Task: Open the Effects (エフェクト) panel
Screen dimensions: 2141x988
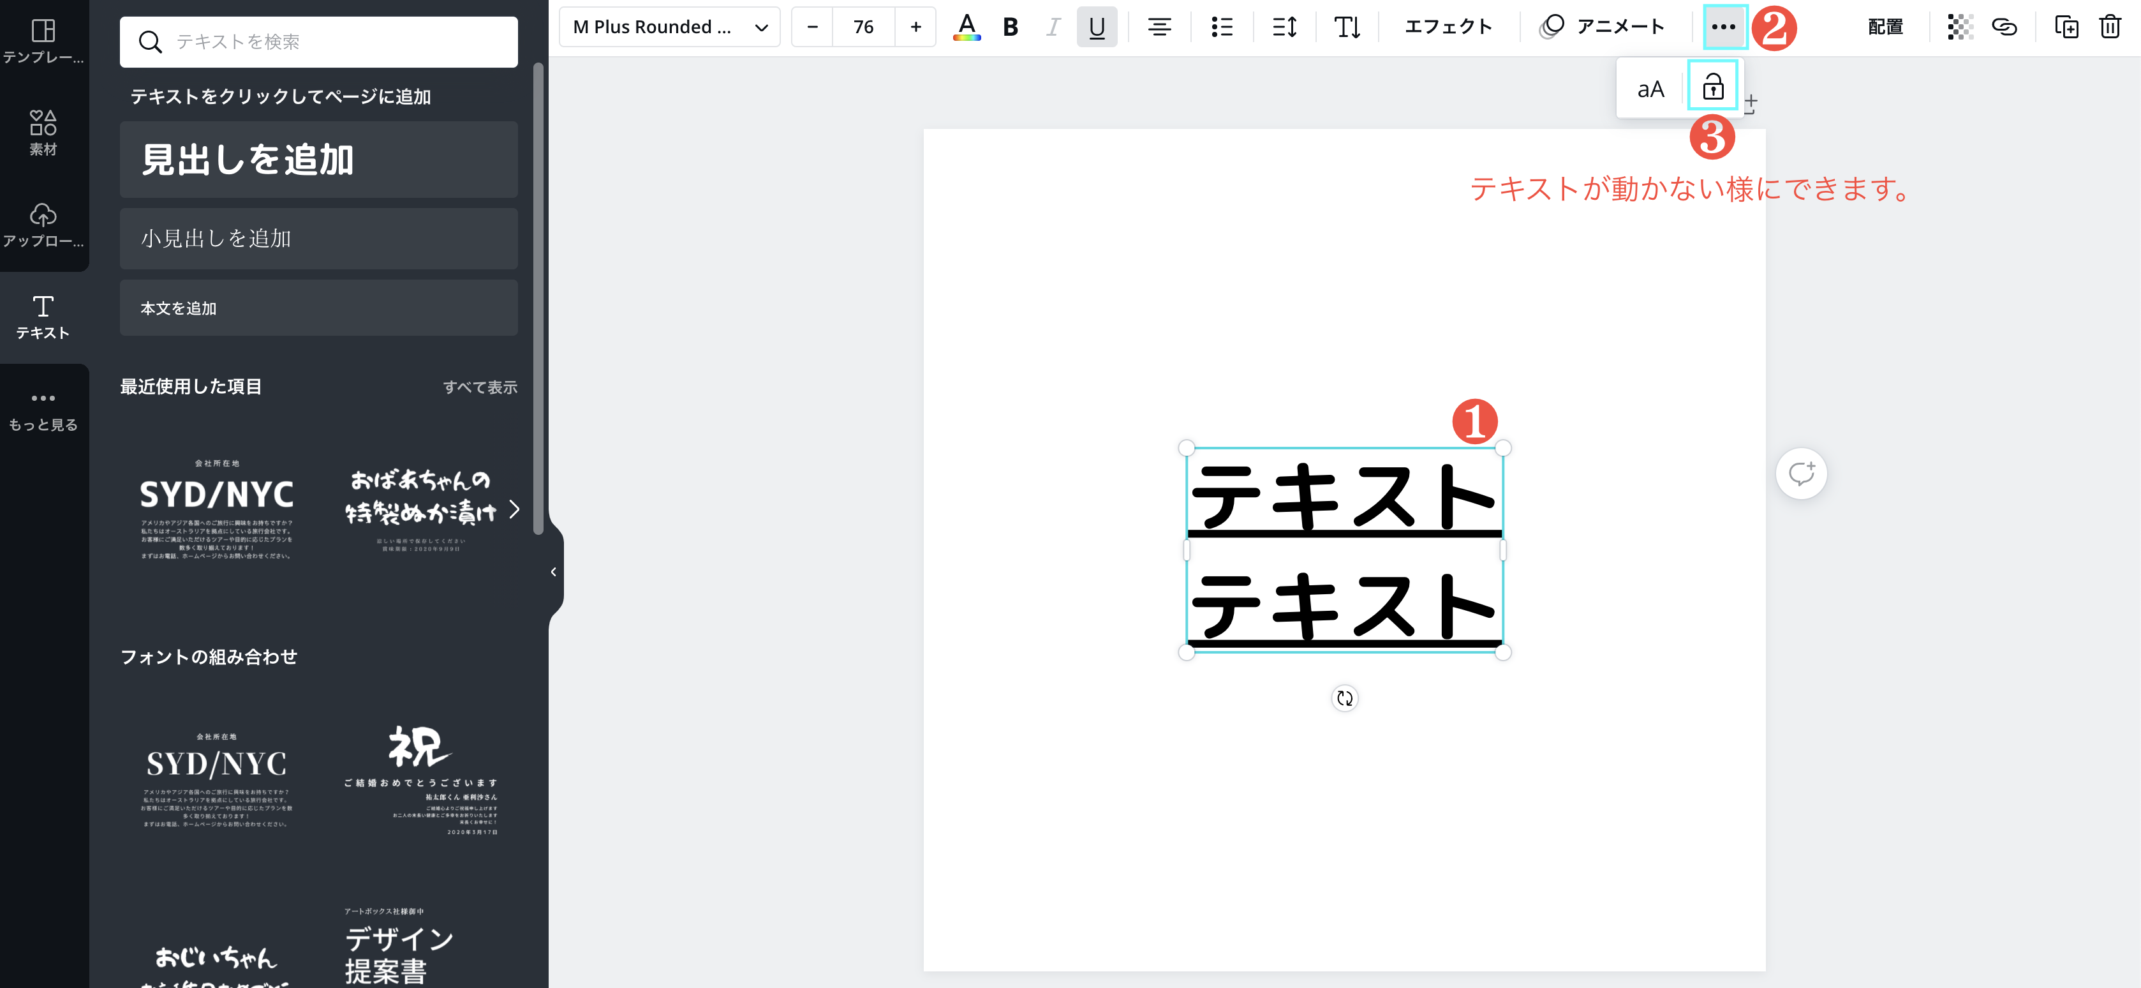Action: [x=1448, y=27]
